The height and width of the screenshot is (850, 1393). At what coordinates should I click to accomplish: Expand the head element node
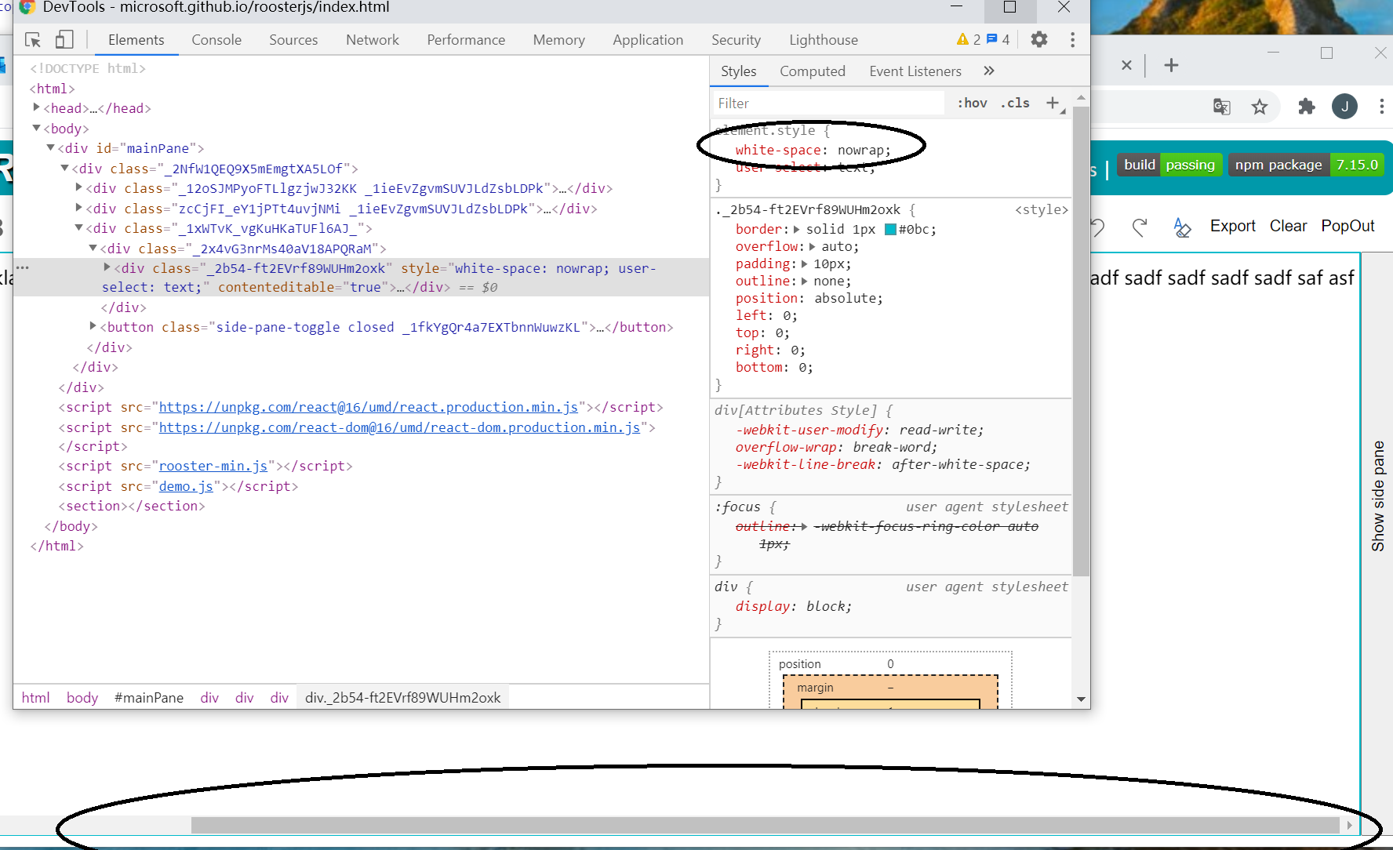(36, 107)
